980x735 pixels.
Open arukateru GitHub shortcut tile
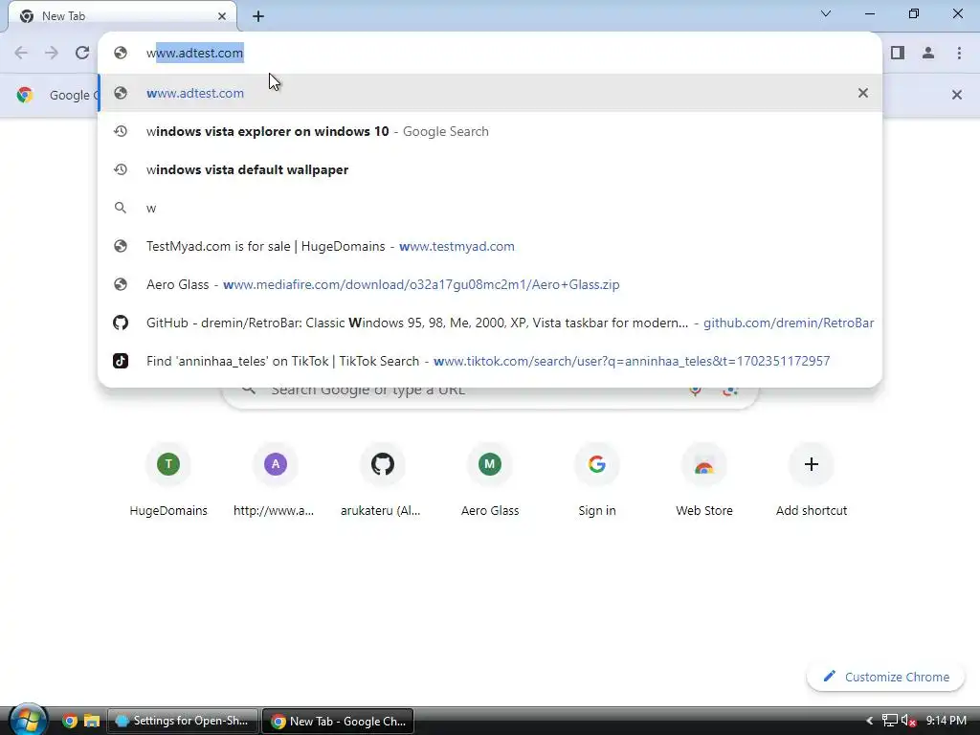[383, 480]
